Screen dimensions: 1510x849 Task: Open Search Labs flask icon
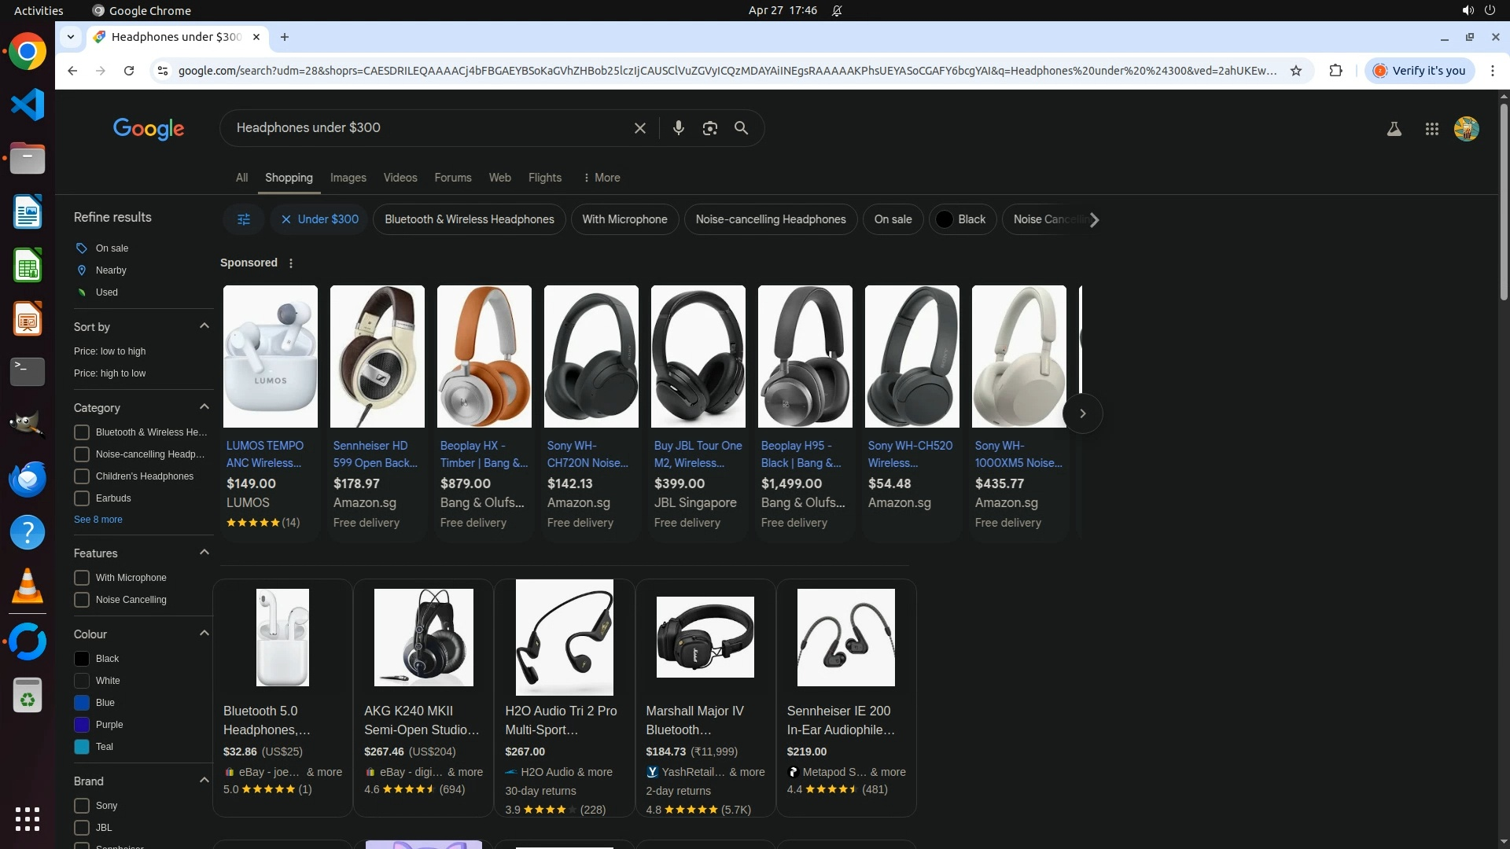point(1394,129)
